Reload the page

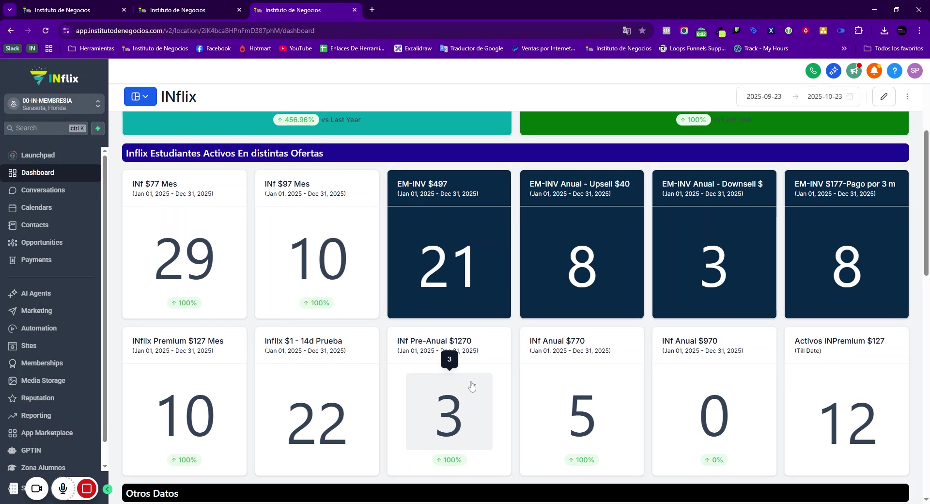point(46,31)
